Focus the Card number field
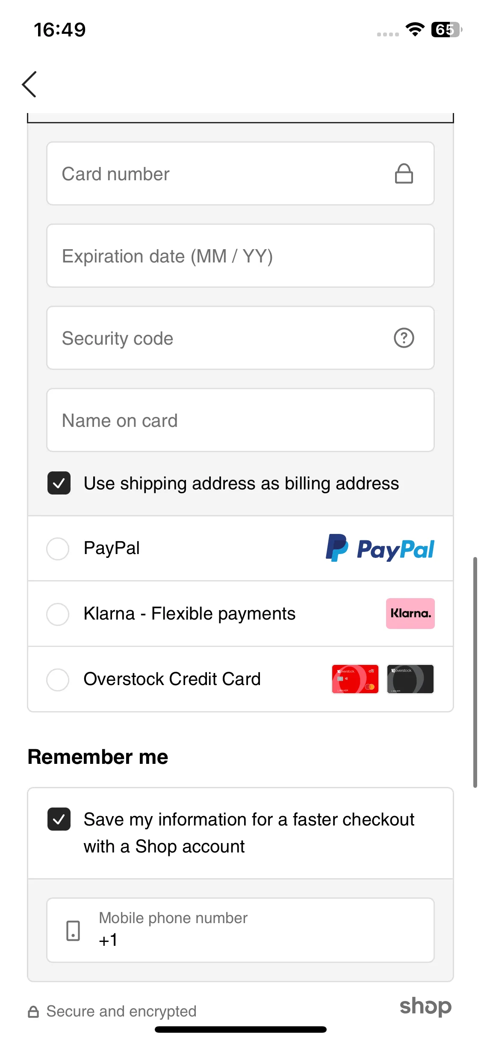This screenshot has height=1043, width=481. (x=240, y=173)
